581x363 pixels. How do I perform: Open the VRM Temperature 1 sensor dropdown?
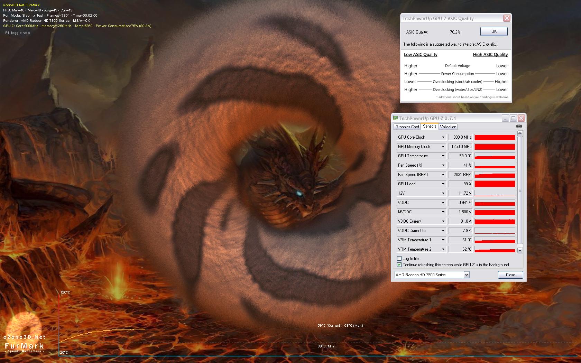pos(443,240)
